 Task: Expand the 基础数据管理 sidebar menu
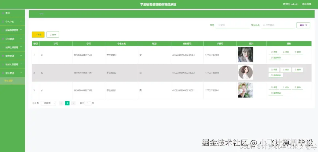point(12,30)
